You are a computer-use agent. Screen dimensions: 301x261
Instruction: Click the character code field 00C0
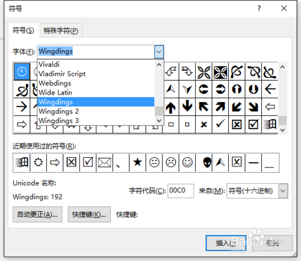(181, 190)
